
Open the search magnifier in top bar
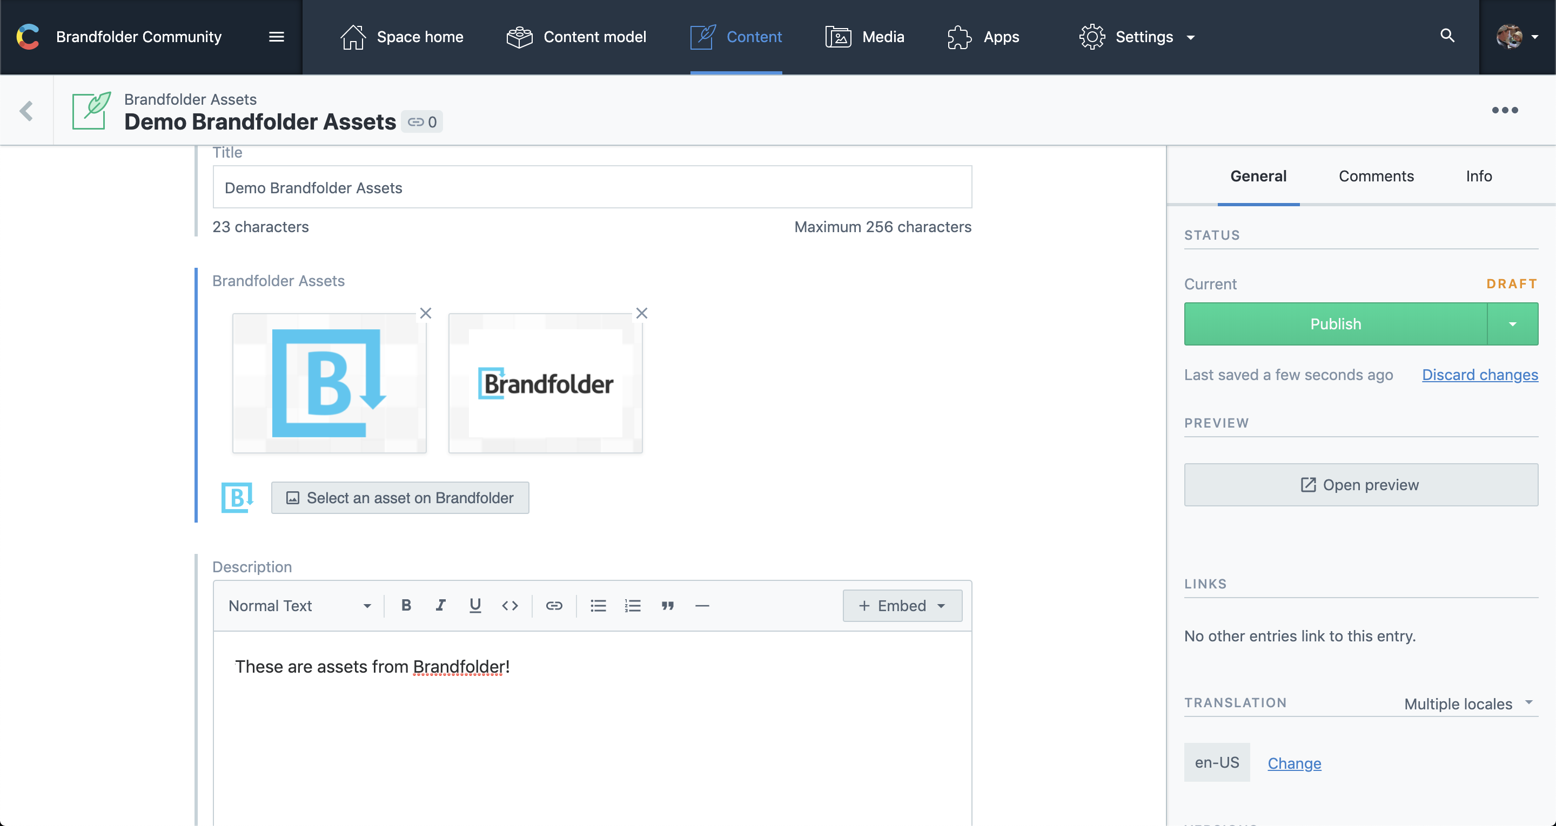(x=1447, y=36)
